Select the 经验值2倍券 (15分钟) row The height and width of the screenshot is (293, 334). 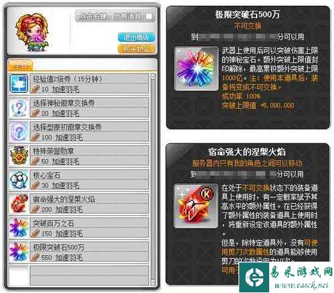pos(79,83)
